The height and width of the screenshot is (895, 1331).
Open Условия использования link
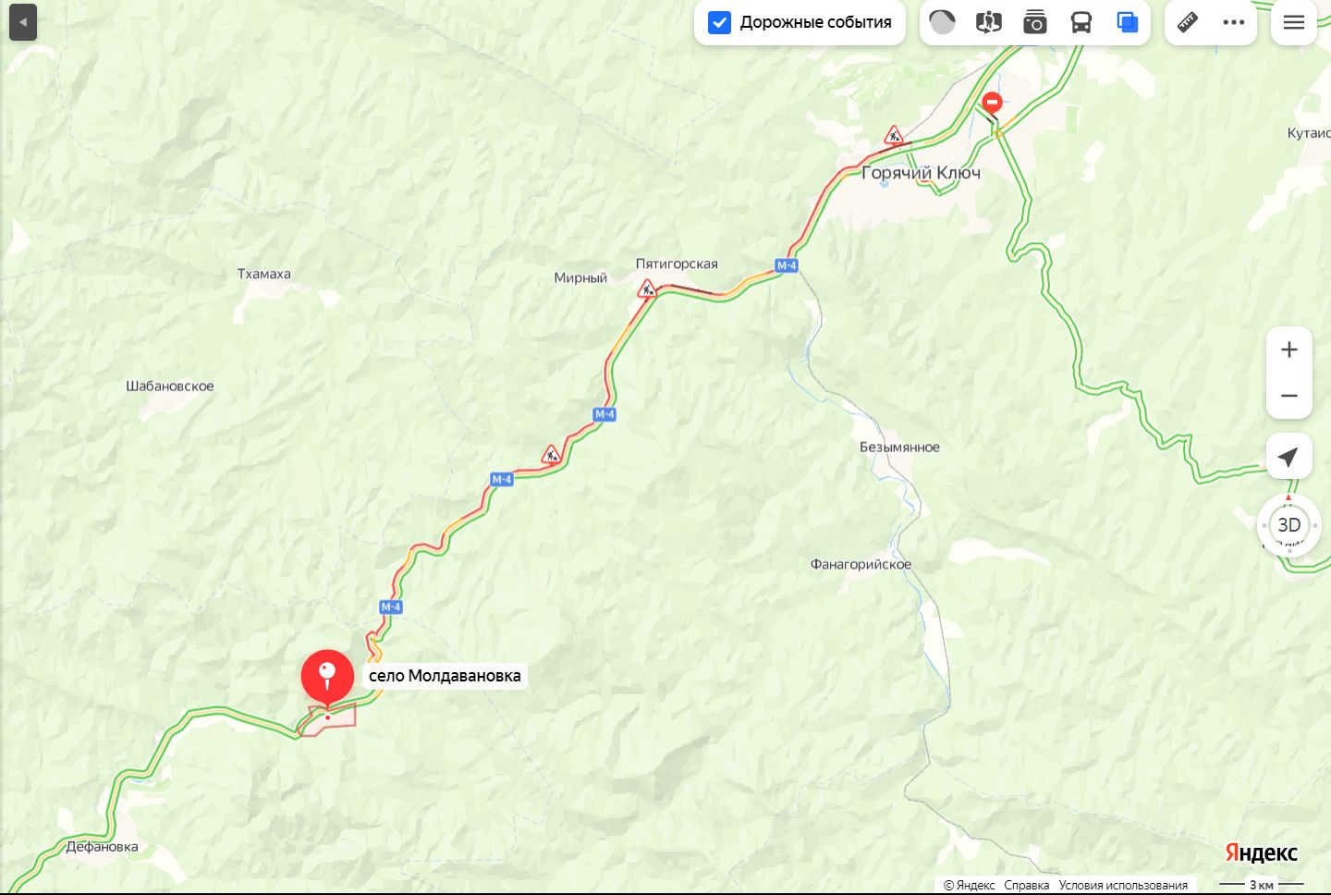click(x=1123, y=885)
